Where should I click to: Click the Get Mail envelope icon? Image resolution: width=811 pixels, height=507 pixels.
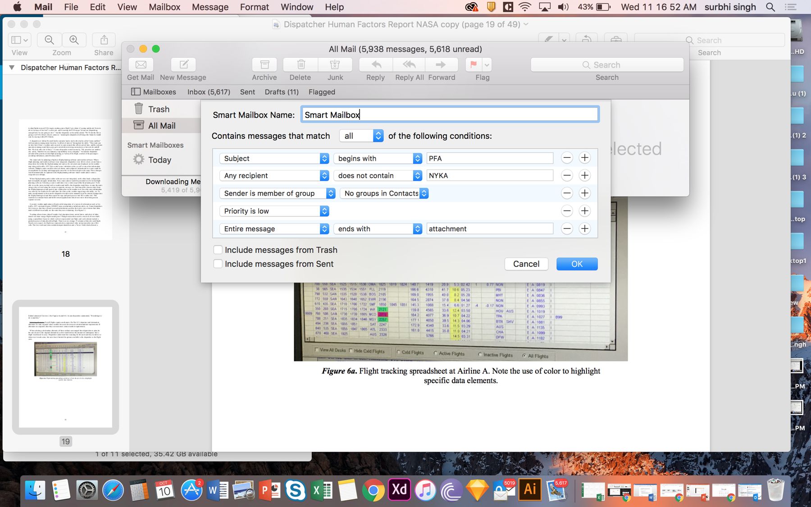141,65
